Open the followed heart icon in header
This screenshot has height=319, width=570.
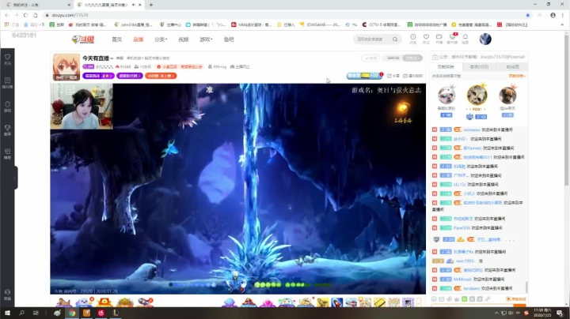point(426,39)
